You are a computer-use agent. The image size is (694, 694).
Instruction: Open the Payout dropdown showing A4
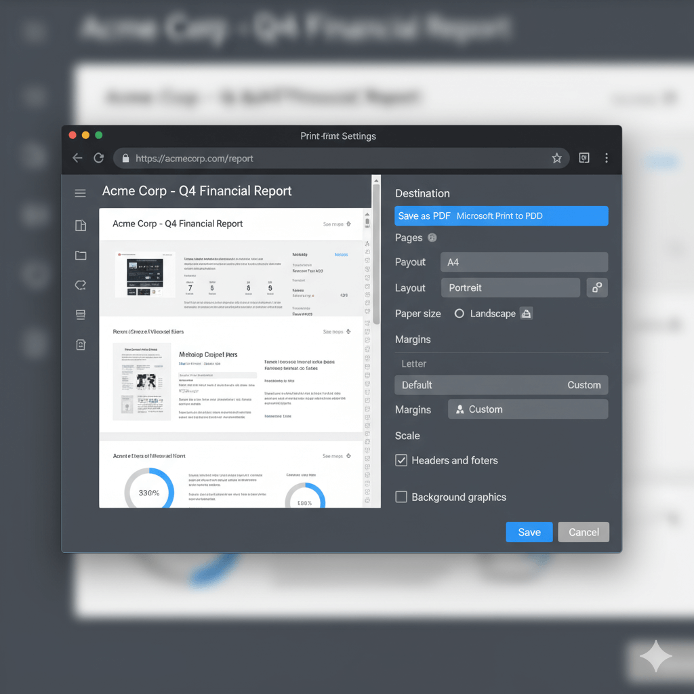tap(524, 262)
